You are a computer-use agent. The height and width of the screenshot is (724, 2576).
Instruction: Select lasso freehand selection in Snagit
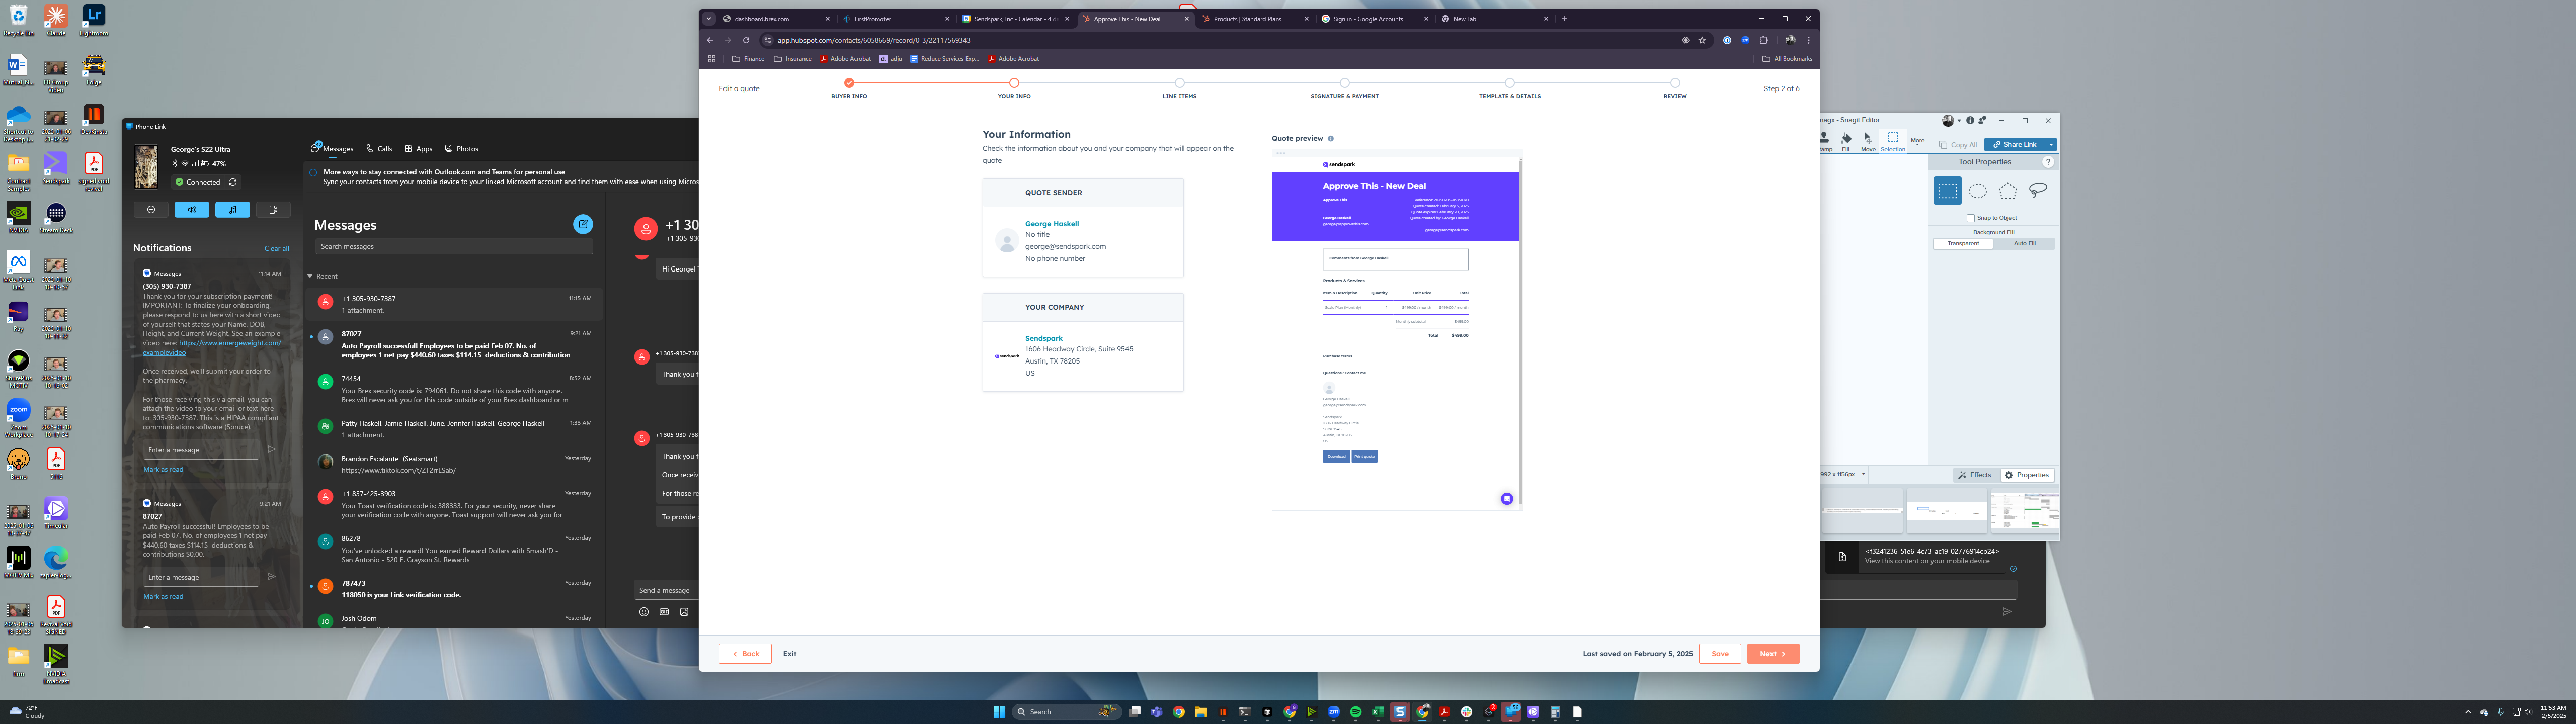tap(2038, 190)
